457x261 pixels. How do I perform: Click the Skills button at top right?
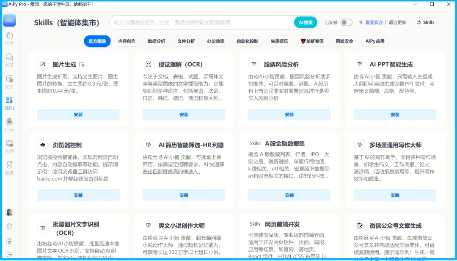pyautogui.click(x=426, y=22)
